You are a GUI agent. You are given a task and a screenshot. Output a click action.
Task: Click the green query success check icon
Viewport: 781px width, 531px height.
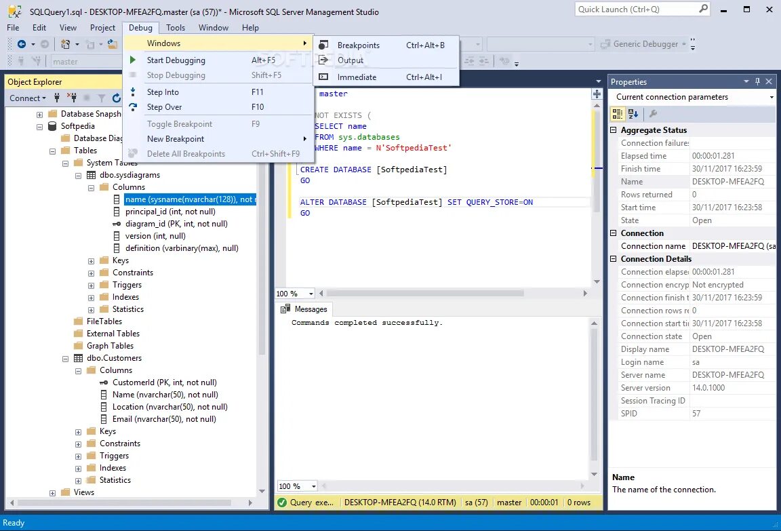(282, 502)
